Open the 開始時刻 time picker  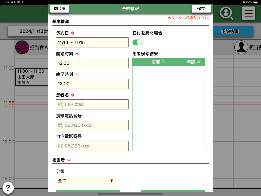[92, 63]
